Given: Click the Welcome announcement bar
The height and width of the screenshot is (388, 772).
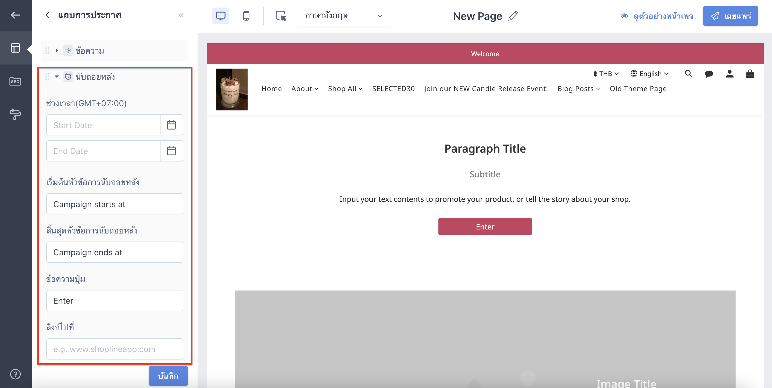Looking at the screenshot, I should 485,54.
